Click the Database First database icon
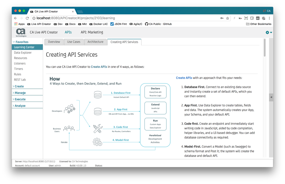 [x=98, y=95]
